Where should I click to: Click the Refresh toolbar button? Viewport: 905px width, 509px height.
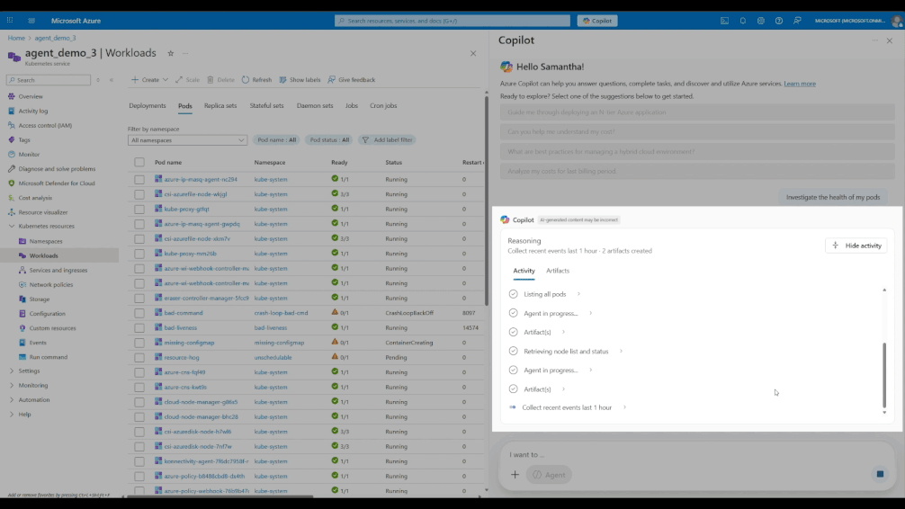tap(257, 80)
